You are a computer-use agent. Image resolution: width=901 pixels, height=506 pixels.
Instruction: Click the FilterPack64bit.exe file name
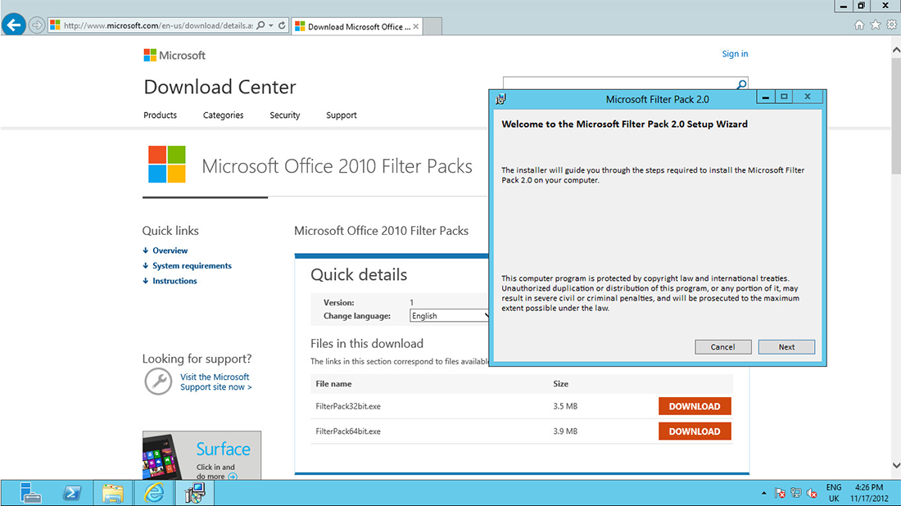347,431
